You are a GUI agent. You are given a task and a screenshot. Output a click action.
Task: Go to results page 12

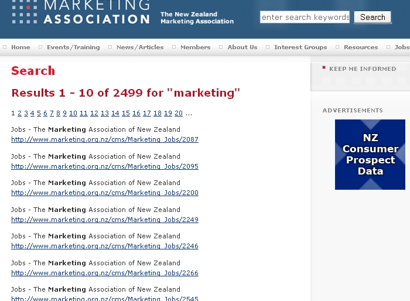(94, 113)
